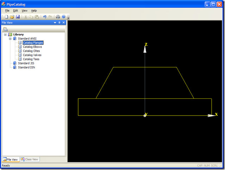This screenshot has width=225, height=170.
Task: Click the Standard JIS book icon
Action: tap(15, 63)
